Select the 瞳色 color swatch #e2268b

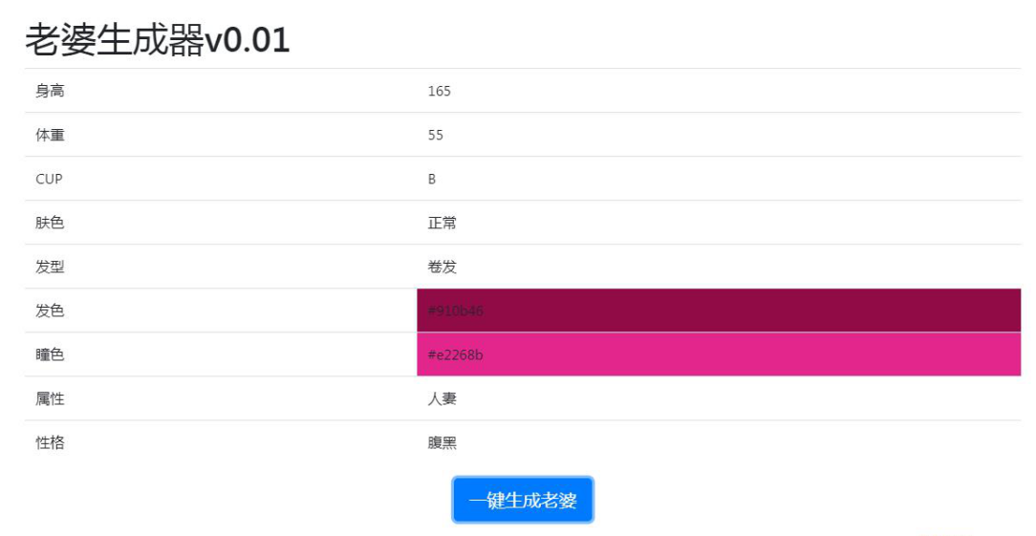click(x=718, y=354)
